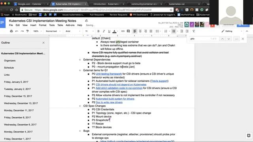Open 'Automated build system for drivers' link
The width and height of the screenshot is (253, 142).
click(115, 99)
